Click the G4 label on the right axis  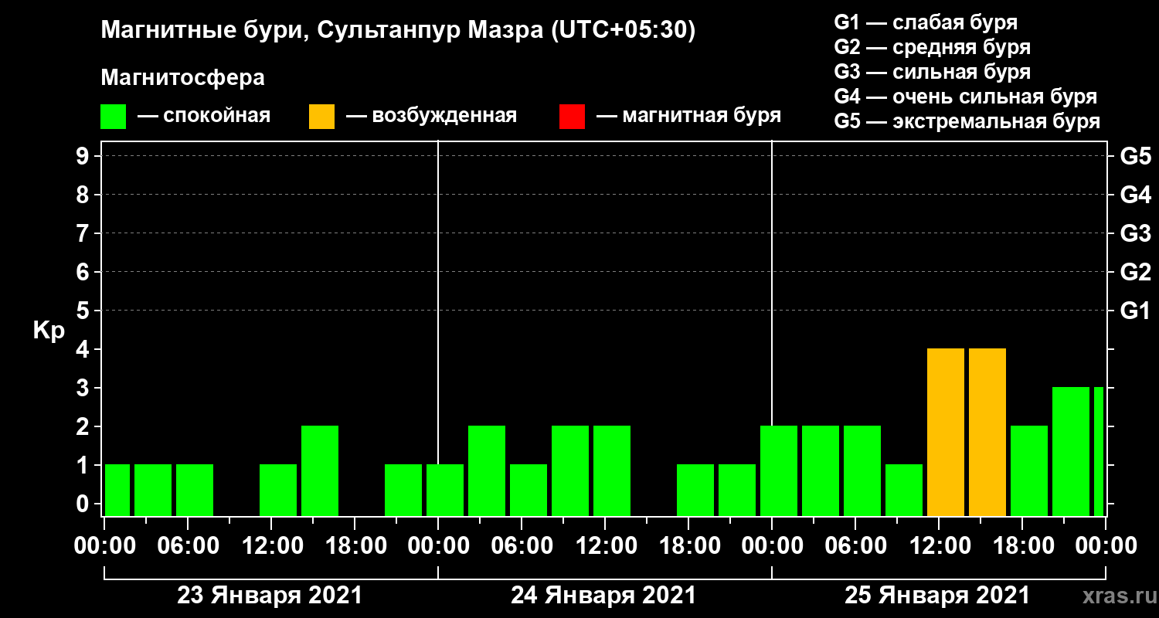coord(1136,195)
